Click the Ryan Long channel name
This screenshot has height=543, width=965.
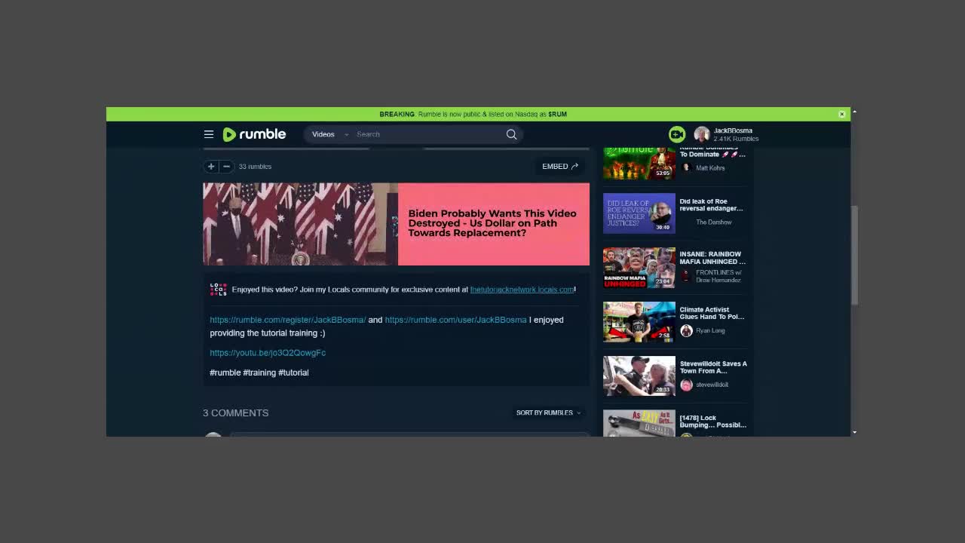point(710,330)
